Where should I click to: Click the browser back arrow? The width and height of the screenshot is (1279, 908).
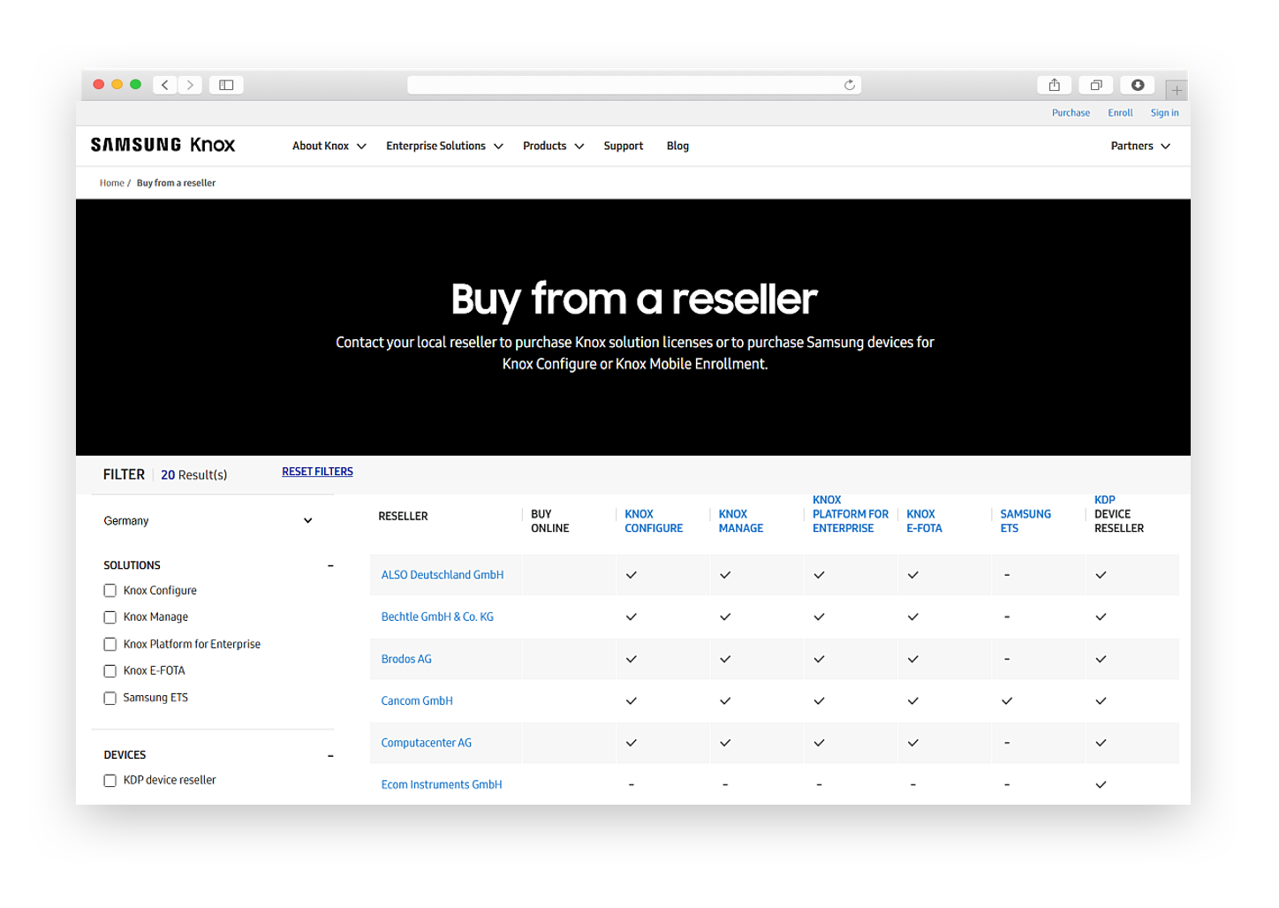click(165, 85)
